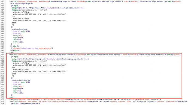Image resolution: width=188 pixels, height=105 pixels.
Task: Click the 'endif' keyword on line 164
Action: tap(14, 74)
